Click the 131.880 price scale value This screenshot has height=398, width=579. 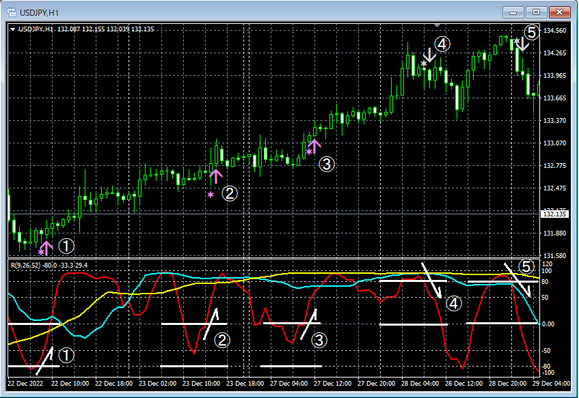(x=554, y=233)
